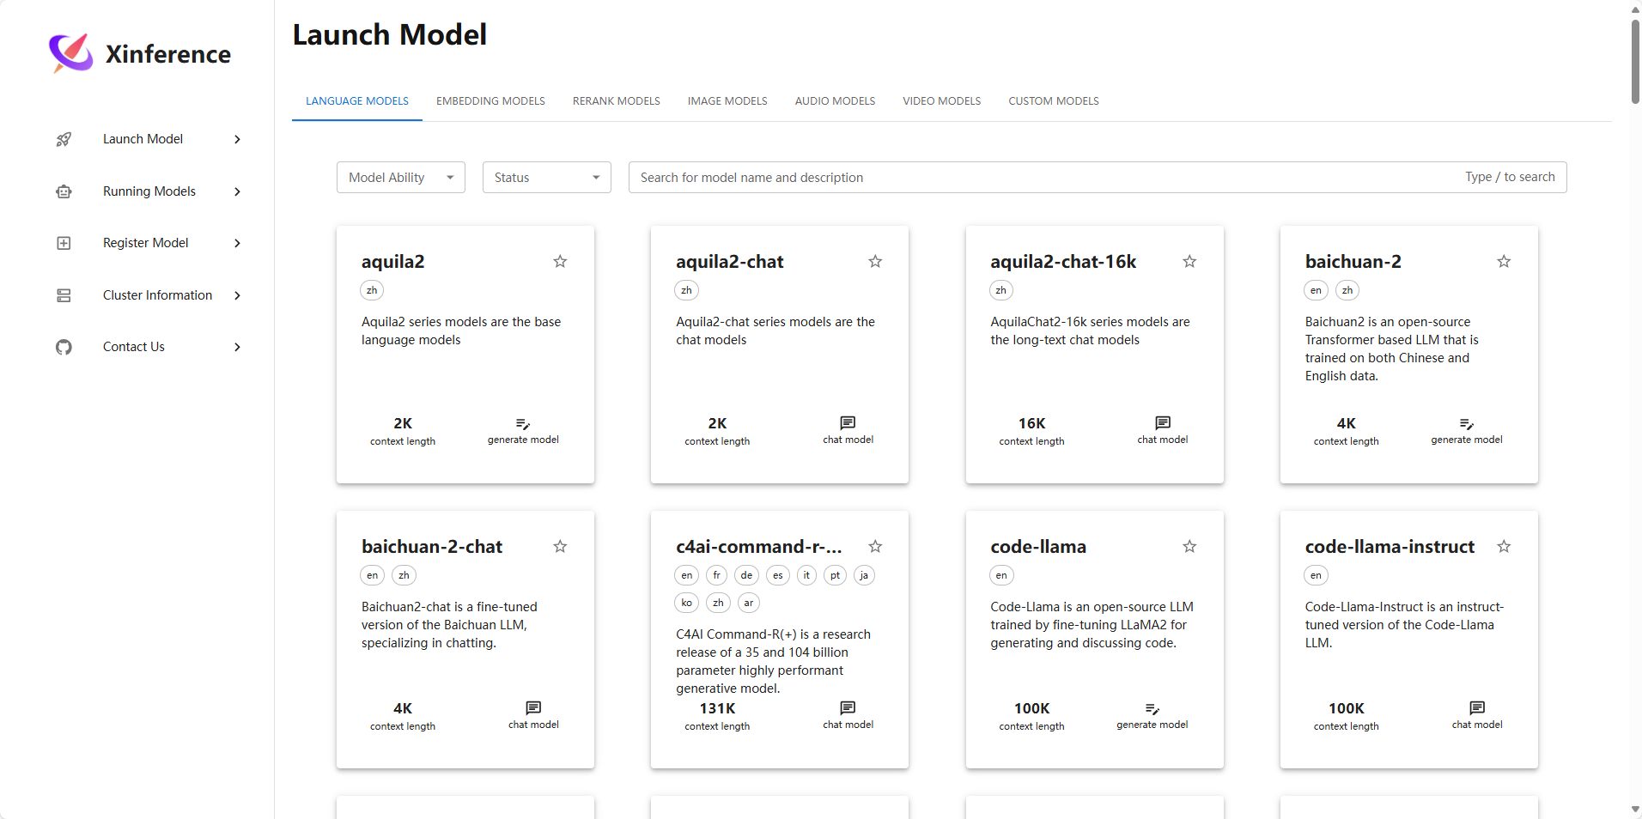Expand the Register Model sidebar chevron
Screen dimensions: 1642x819
tap(238, 243)
